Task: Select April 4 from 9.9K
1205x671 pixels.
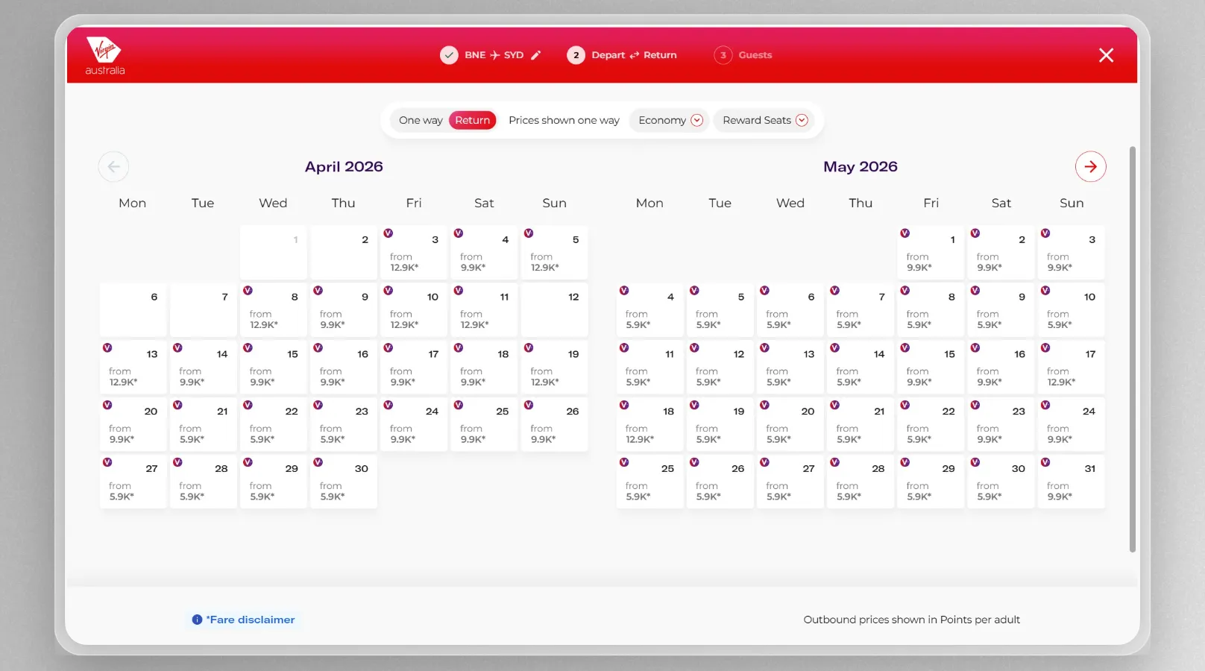Action: (x=484, y=253)
